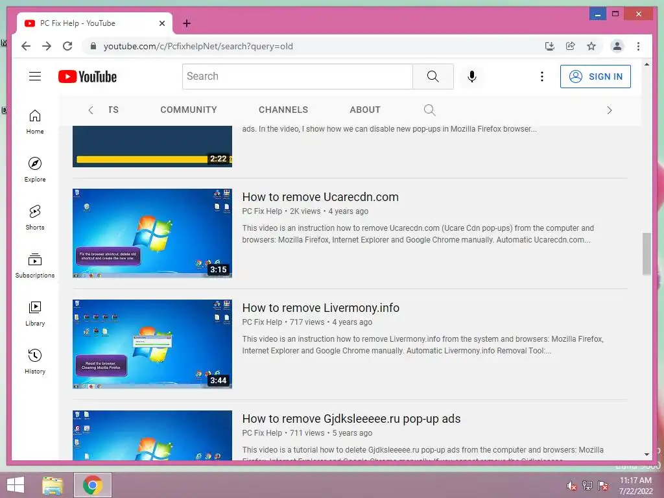Click muted volume tray icon
664x498 pixels.
point(571,486)
